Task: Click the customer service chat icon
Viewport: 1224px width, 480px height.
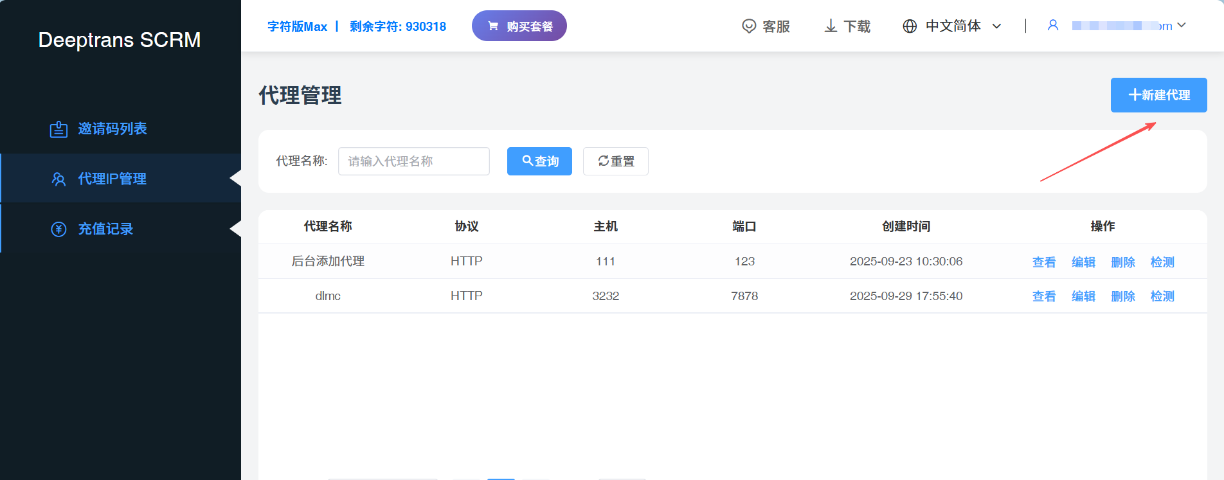Action: 749,26
